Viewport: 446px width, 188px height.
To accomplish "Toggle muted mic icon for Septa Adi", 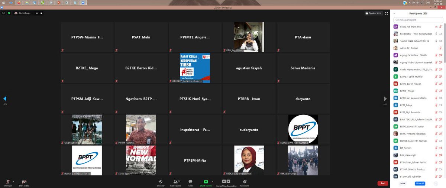I will pos(440,27).
